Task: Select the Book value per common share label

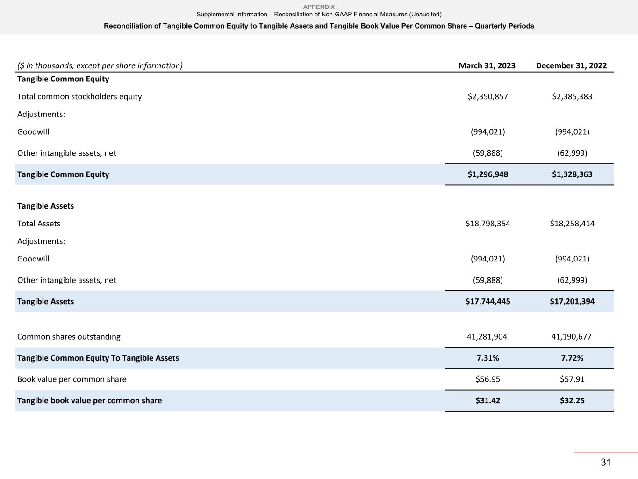Action: 72,379
